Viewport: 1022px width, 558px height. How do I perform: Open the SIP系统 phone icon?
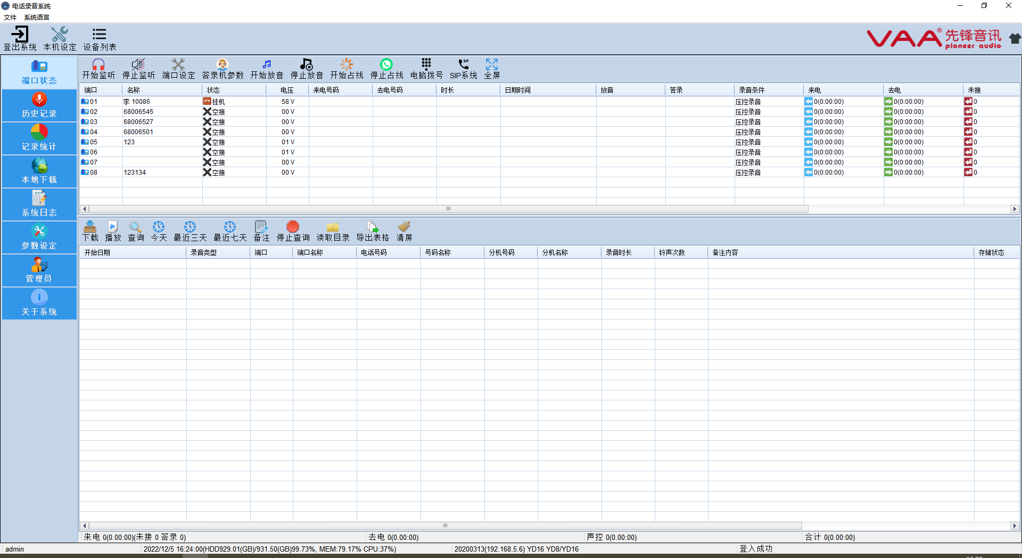[463, 65]
